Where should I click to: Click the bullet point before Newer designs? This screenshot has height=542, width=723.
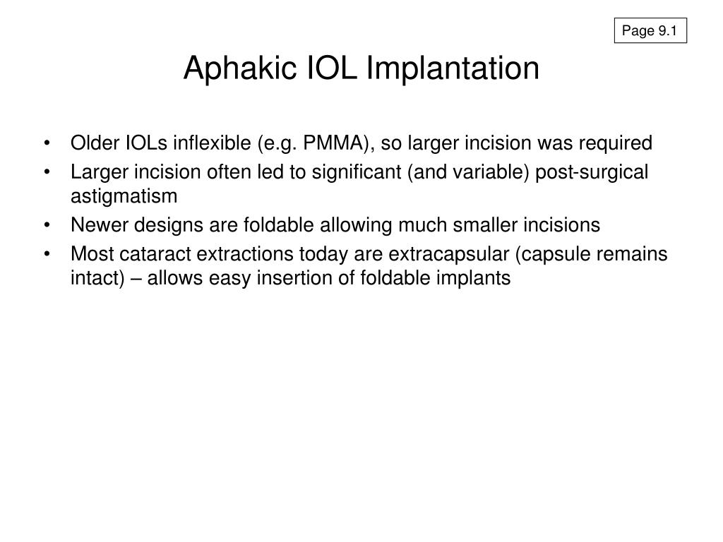[x=47, y=226]
